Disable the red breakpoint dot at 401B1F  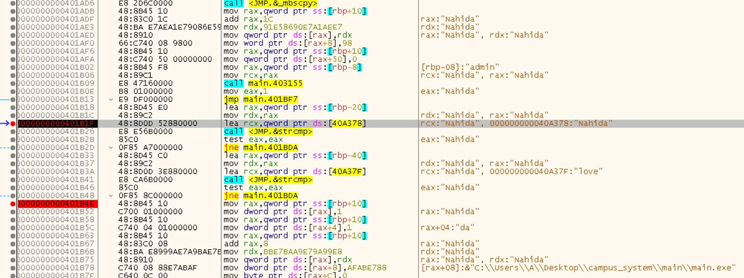click(x=13, y=123)
